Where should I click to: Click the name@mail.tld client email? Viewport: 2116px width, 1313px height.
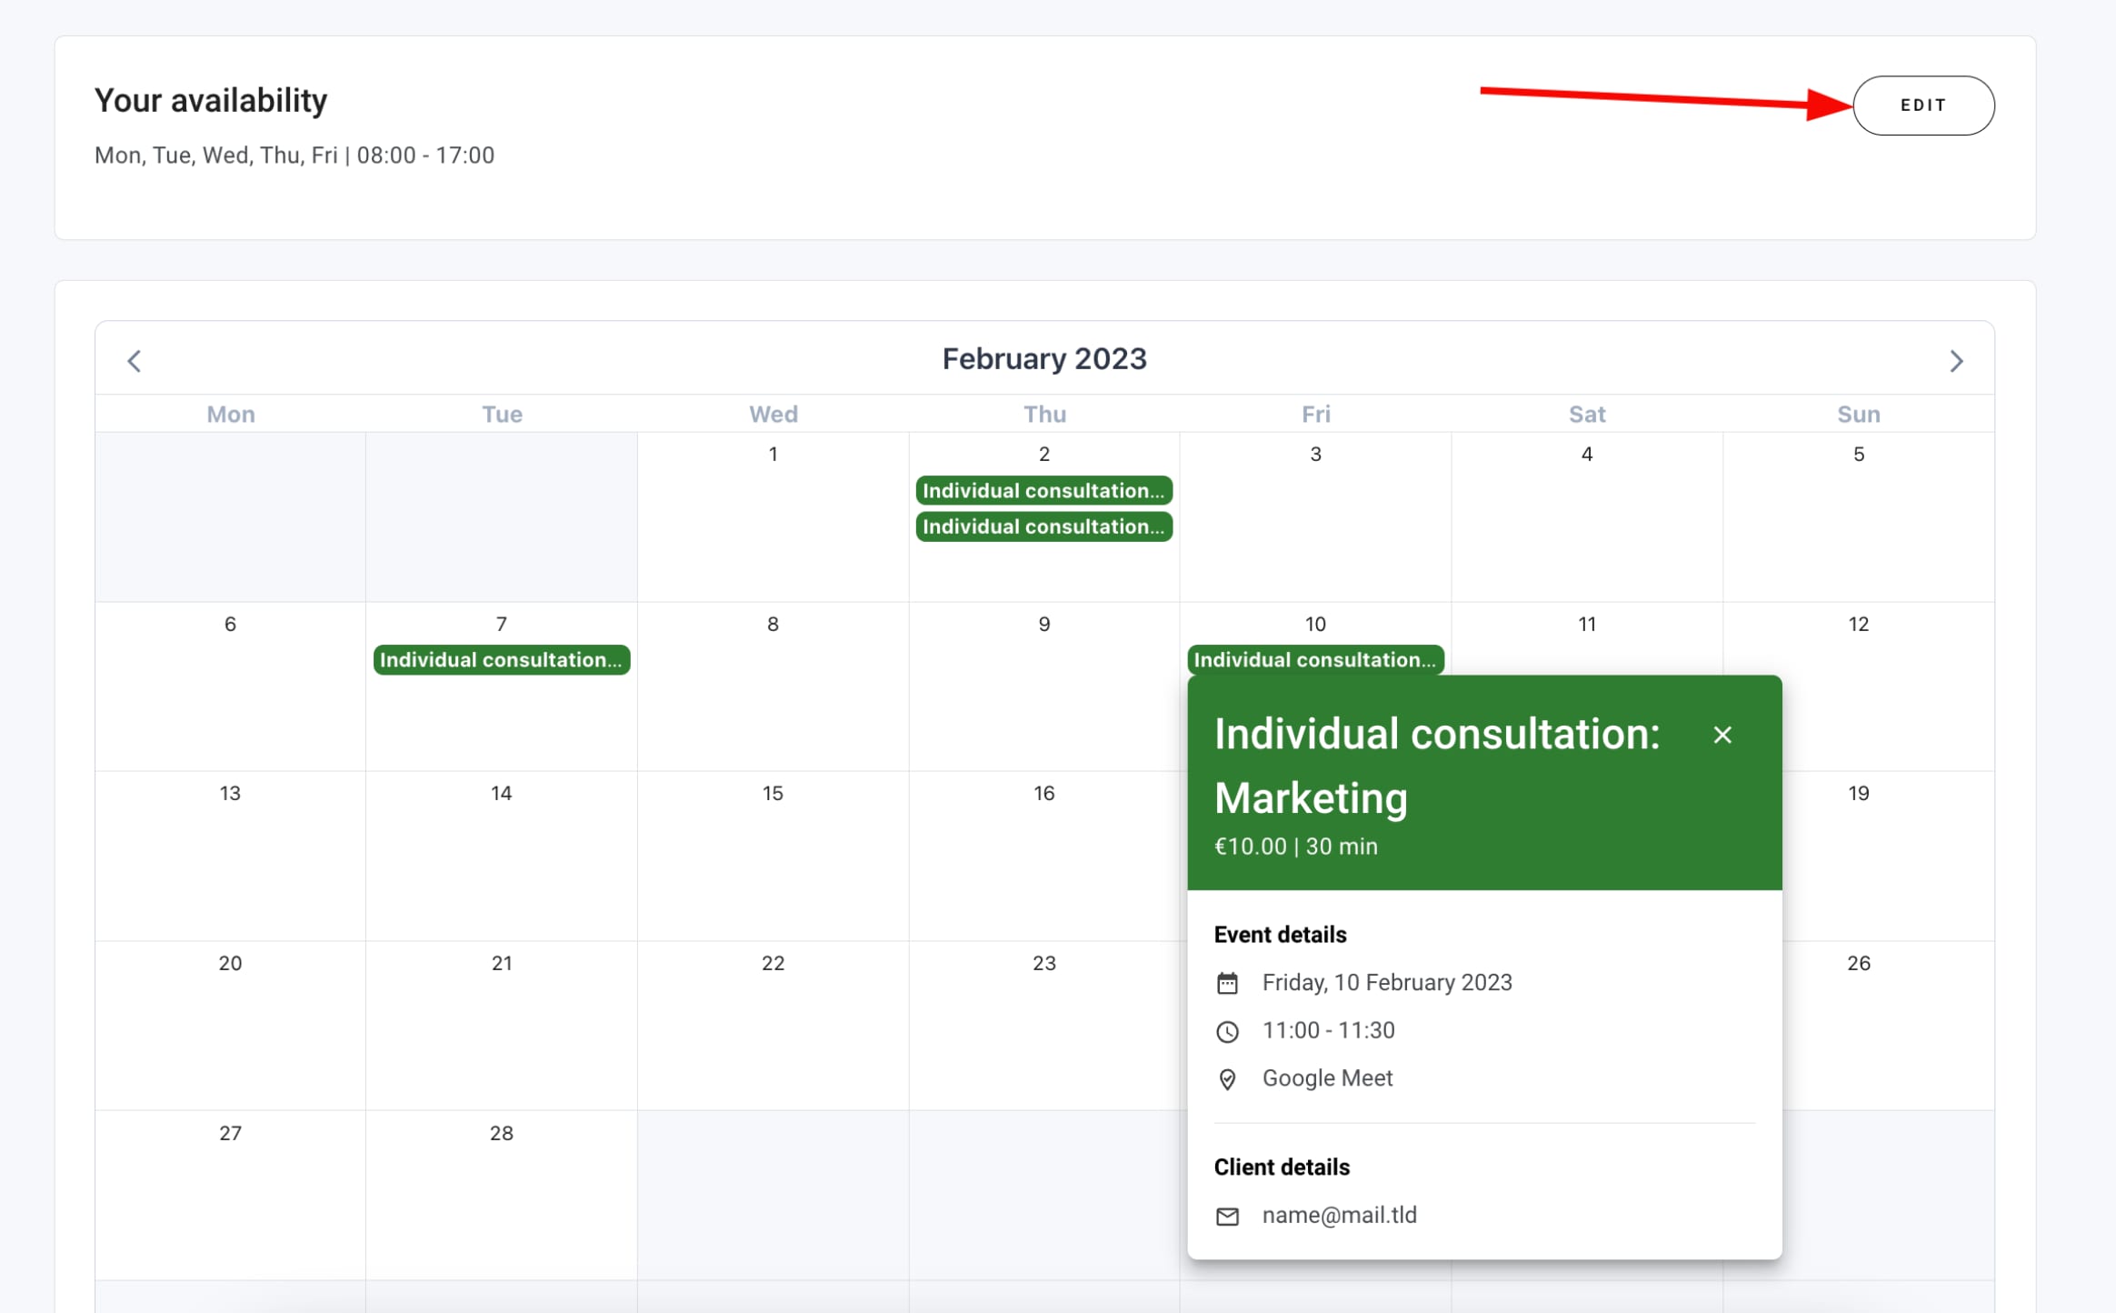pyautogui.click(x=1339, y=1215)
